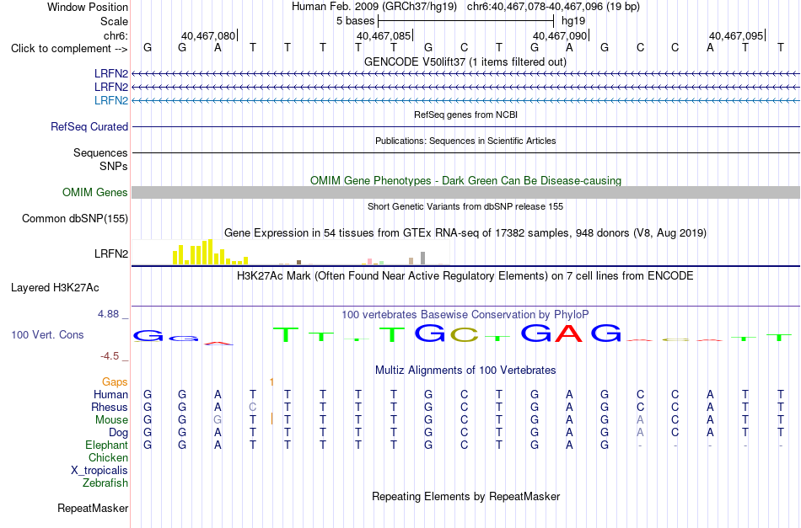801x528 pixels.
Task: Click the 100 Vert. Cons track label
Action: (x=47, y=334)
